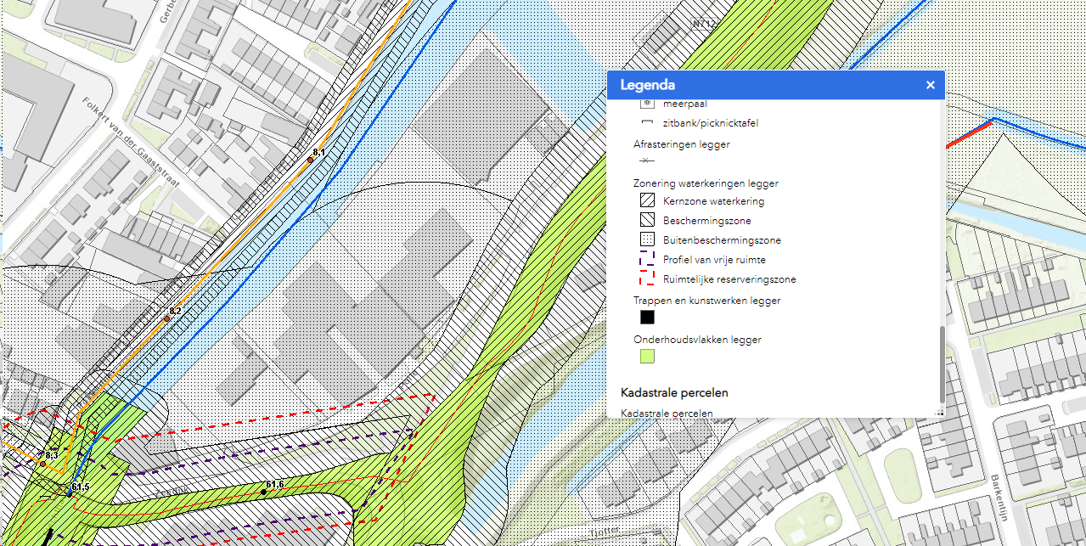Click the Afrasteringen legger line symbol
The width and height of the screenshot is (1086, 546).
[647, 160]
